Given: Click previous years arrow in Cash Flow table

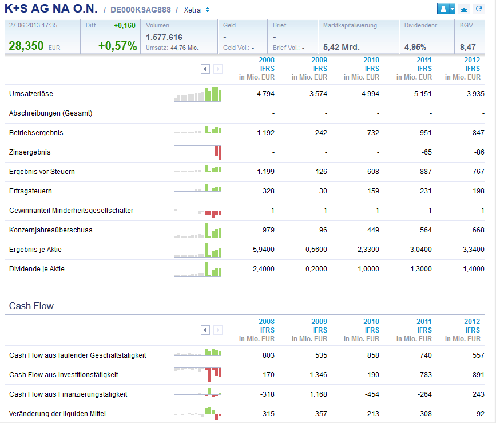Looking at the screenshot, I should (205, 330).
